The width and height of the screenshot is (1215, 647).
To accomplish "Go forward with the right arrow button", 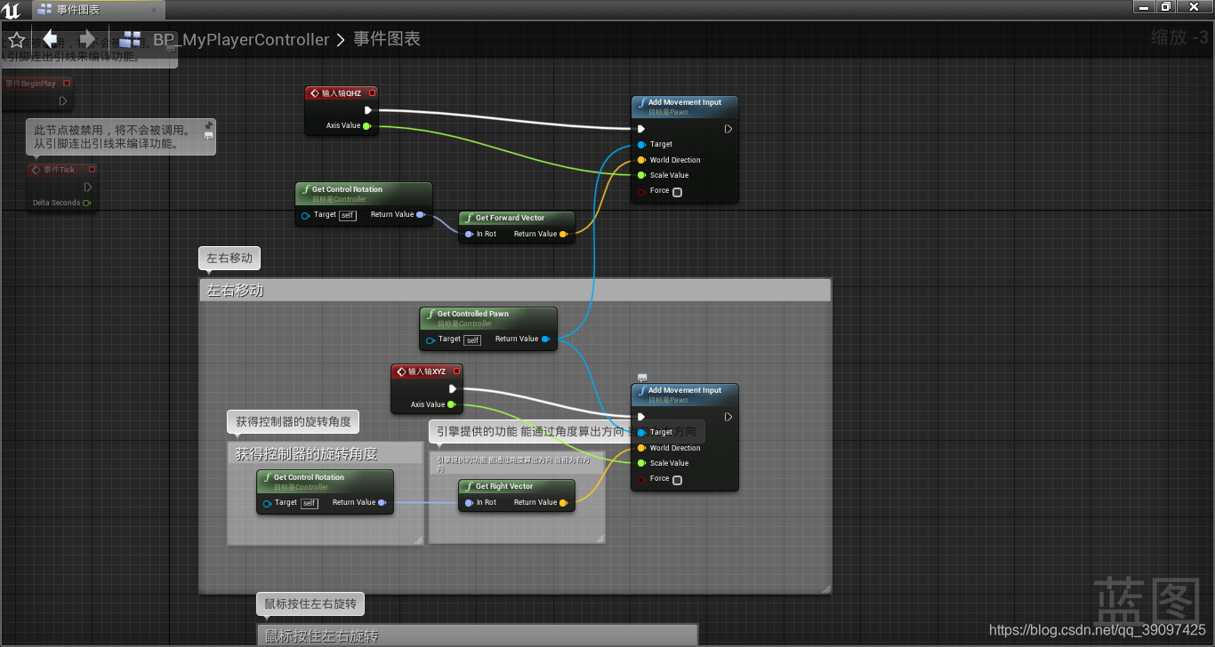I will coord(87,39).
